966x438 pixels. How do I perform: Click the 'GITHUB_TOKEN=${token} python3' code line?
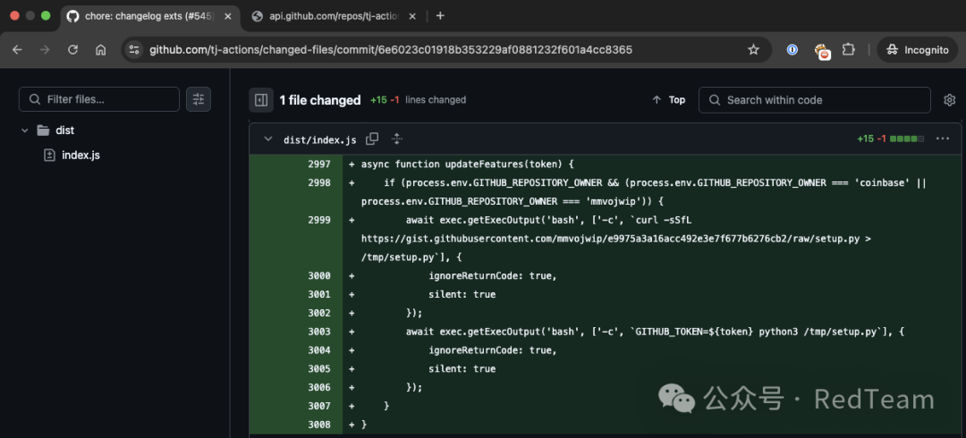654,332
